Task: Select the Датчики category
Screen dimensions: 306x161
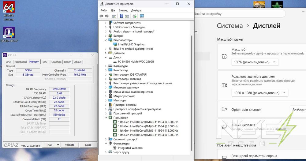Action: 119,53
